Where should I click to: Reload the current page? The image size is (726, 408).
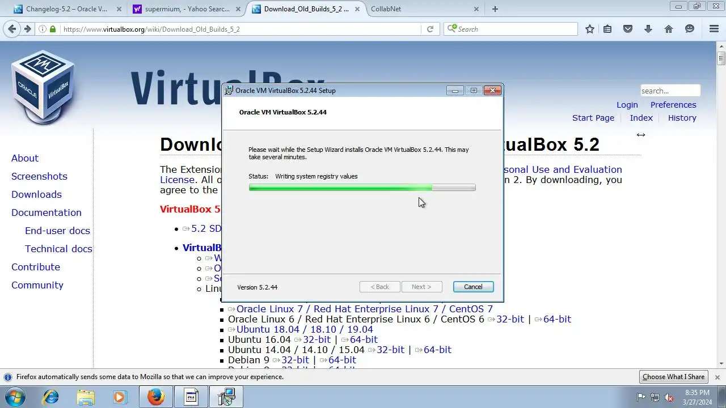(x=430, y=29)
